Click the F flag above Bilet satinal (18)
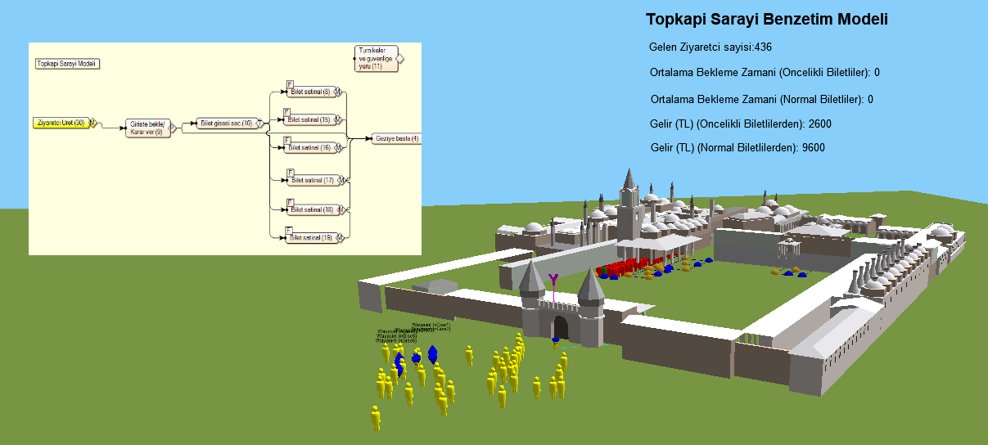988x445 pixels. [x=290, y=201]
